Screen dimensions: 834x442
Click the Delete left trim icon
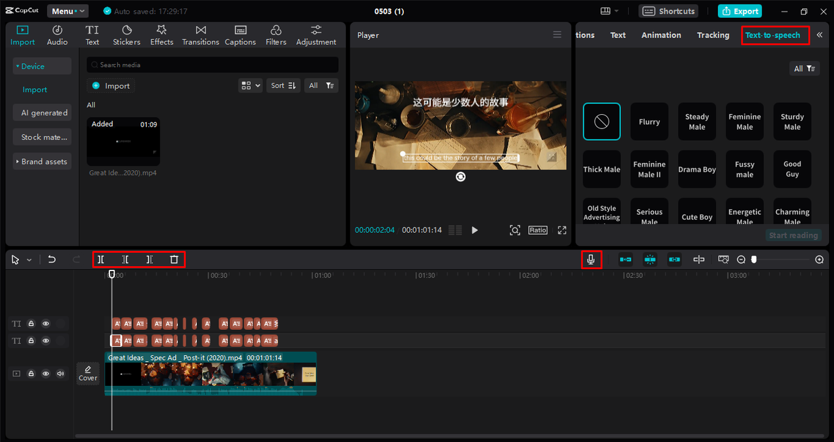(125, 259)
